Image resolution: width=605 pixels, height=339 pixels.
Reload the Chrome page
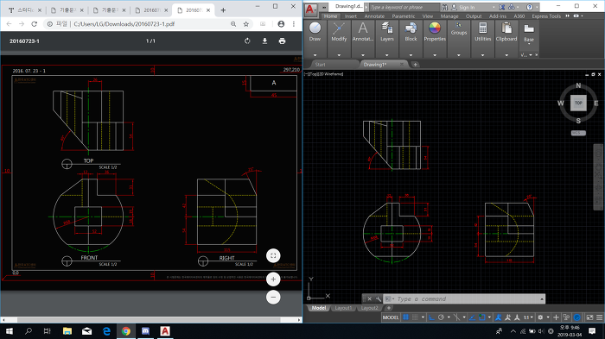click(34, 24)
